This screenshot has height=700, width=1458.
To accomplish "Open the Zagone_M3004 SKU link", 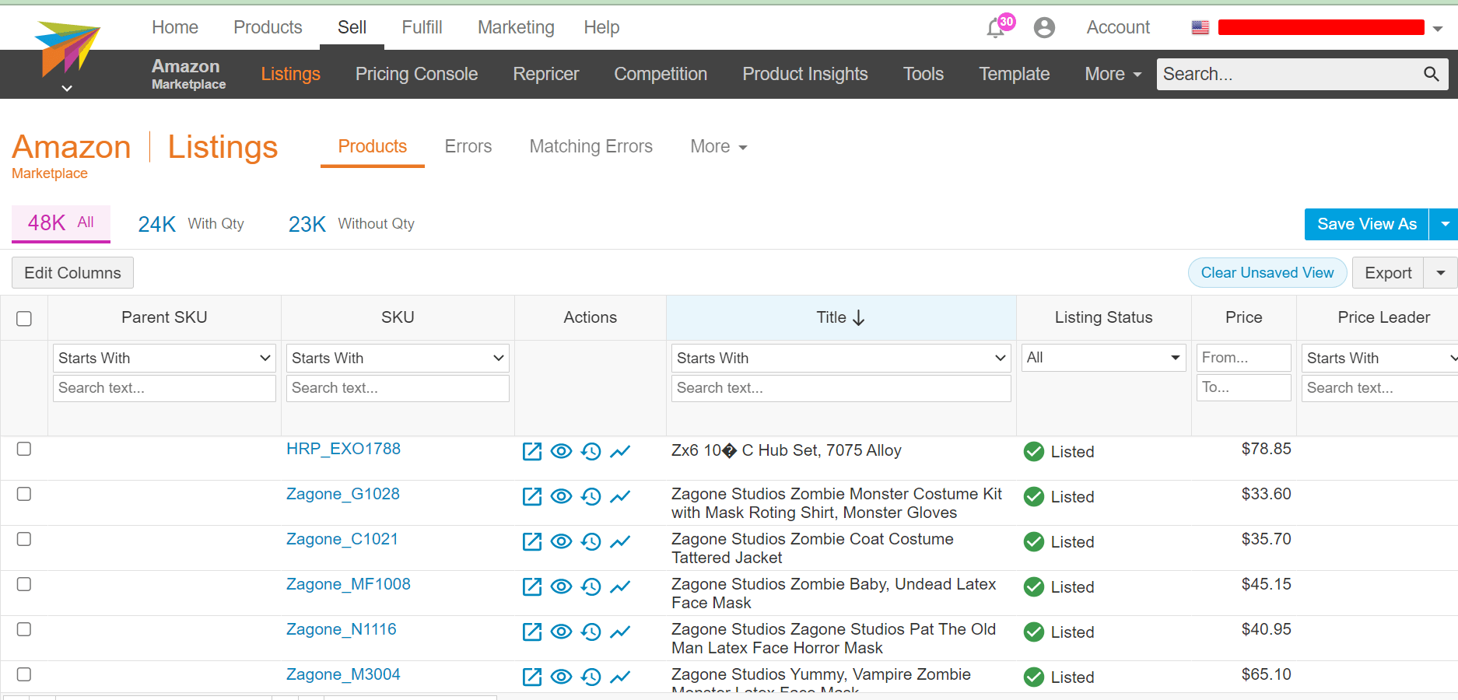I will coord(343,674).
